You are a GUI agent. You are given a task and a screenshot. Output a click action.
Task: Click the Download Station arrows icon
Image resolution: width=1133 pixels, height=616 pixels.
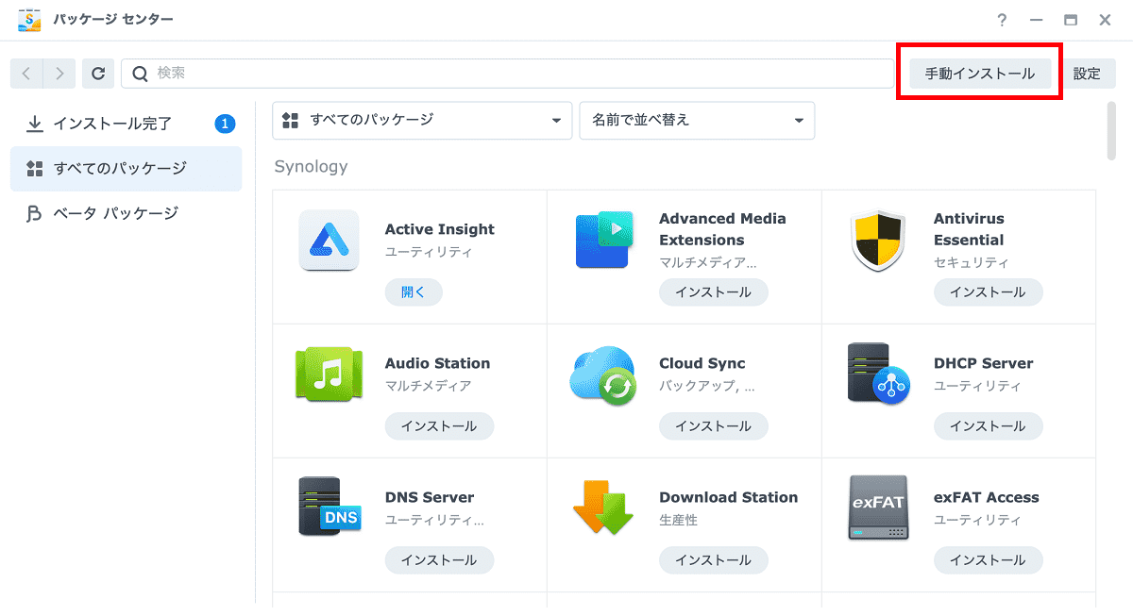(x=603, y=508)
